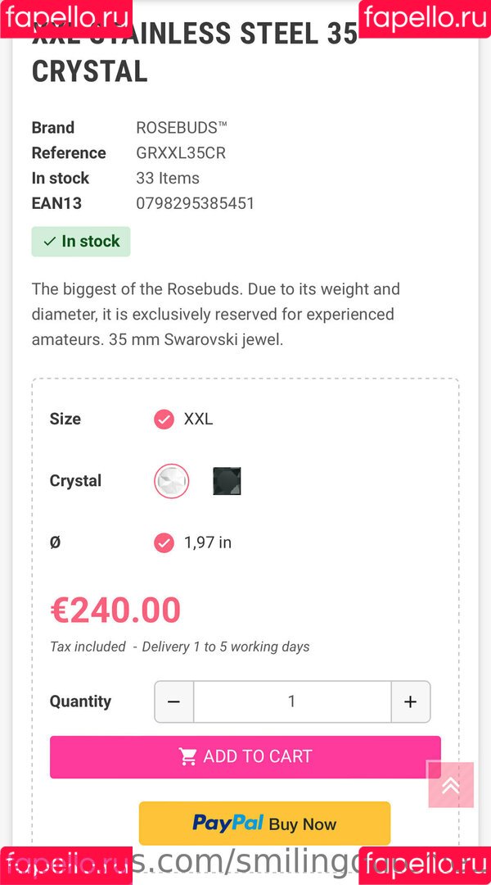Image resolution: width=491 pixels, height=885 pixels.
Task: Click the 33 Items stock count
Action: pos(168,178)
